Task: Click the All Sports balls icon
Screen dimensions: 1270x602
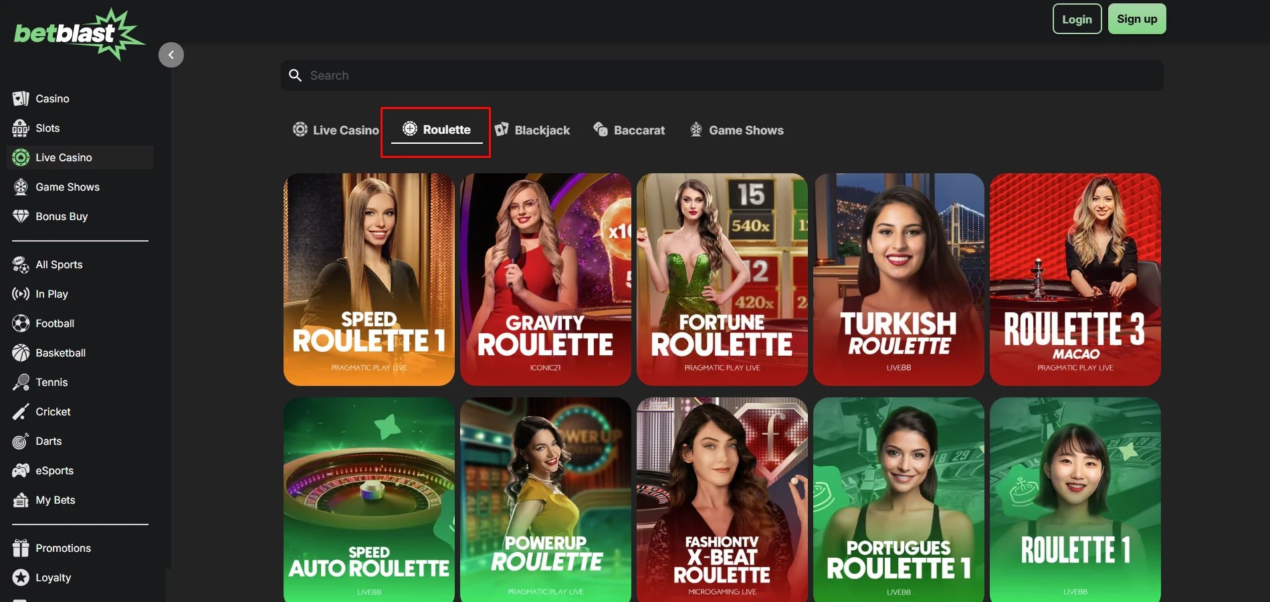Action: (21, 264)
